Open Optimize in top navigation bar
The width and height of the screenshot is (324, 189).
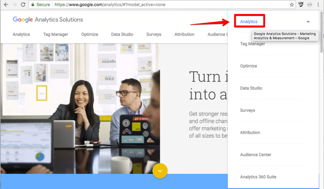click(90, 34)
